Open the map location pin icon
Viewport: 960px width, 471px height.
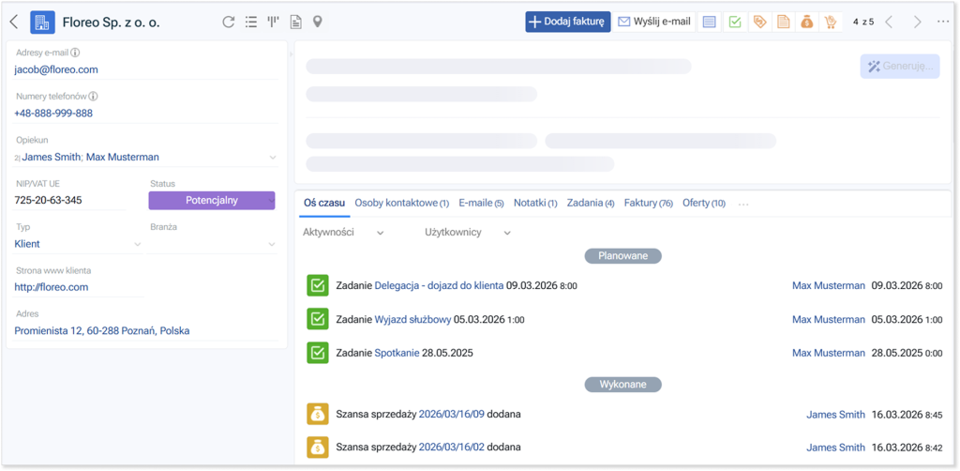pyautogui.click(x=318, y=22)
